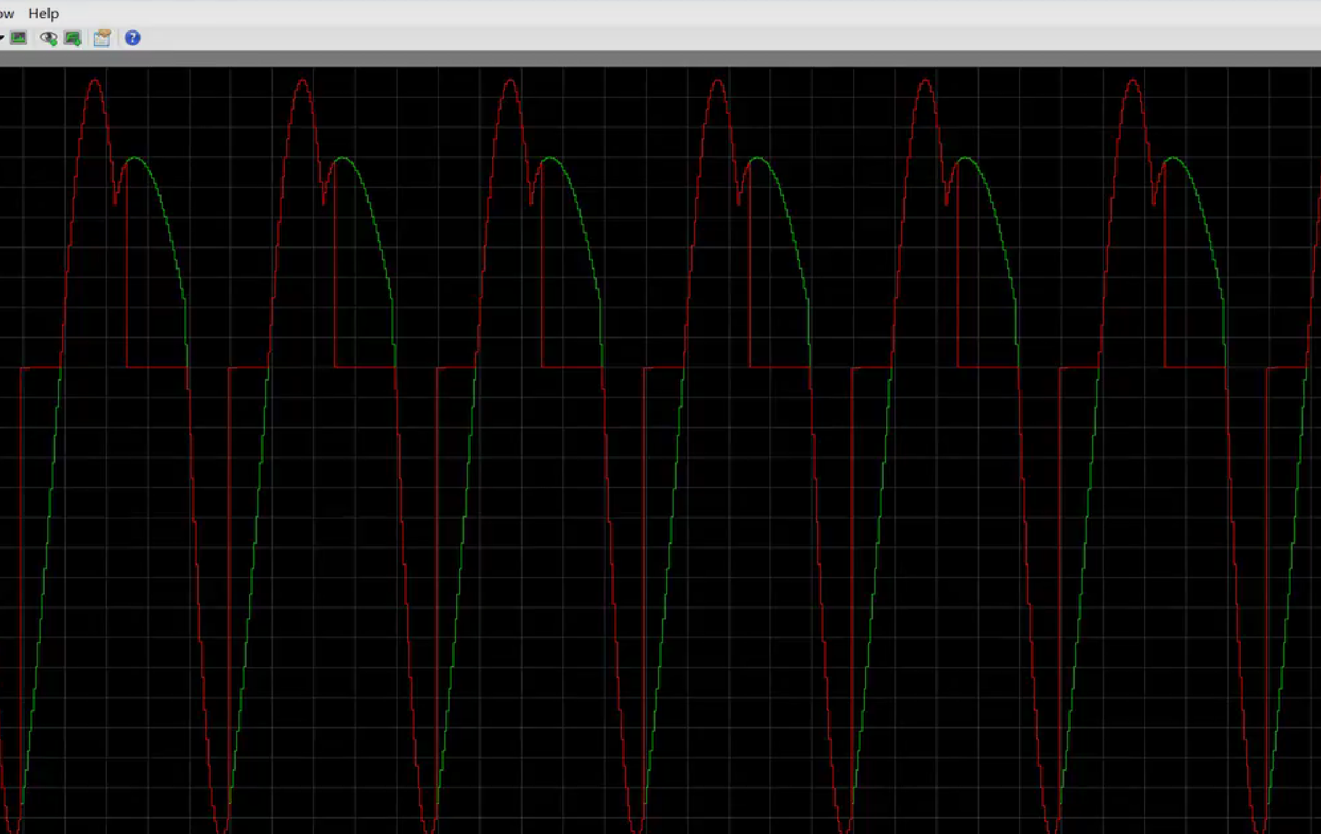This screenshot has width=1321, height=834.
Task: Click the leftmost flat red zero-level segment
Action: [40, 368]
